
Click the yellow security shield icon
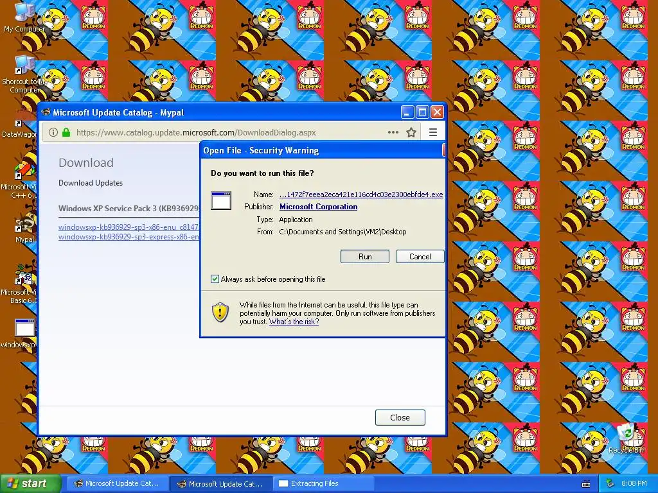coord(220,313)
